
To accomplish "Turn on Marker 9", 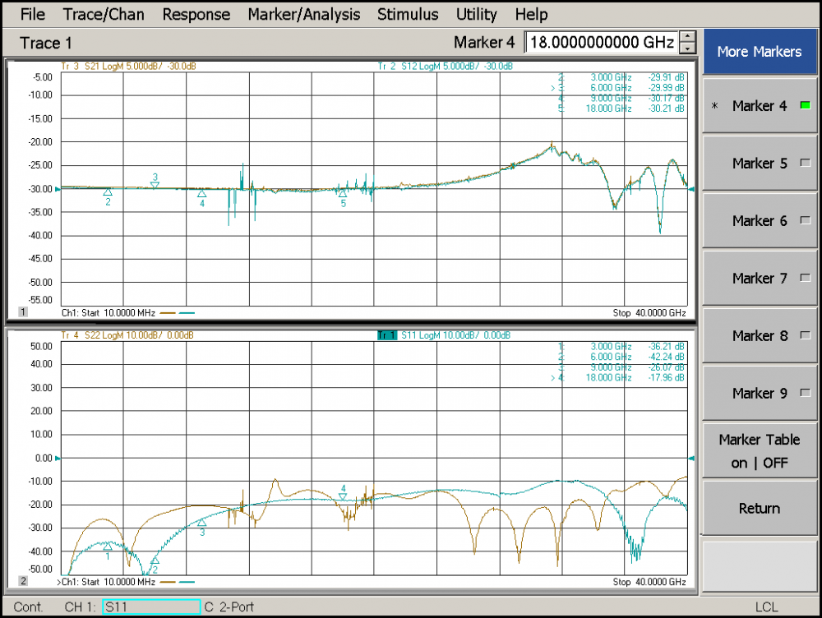I will pos(759,394).
